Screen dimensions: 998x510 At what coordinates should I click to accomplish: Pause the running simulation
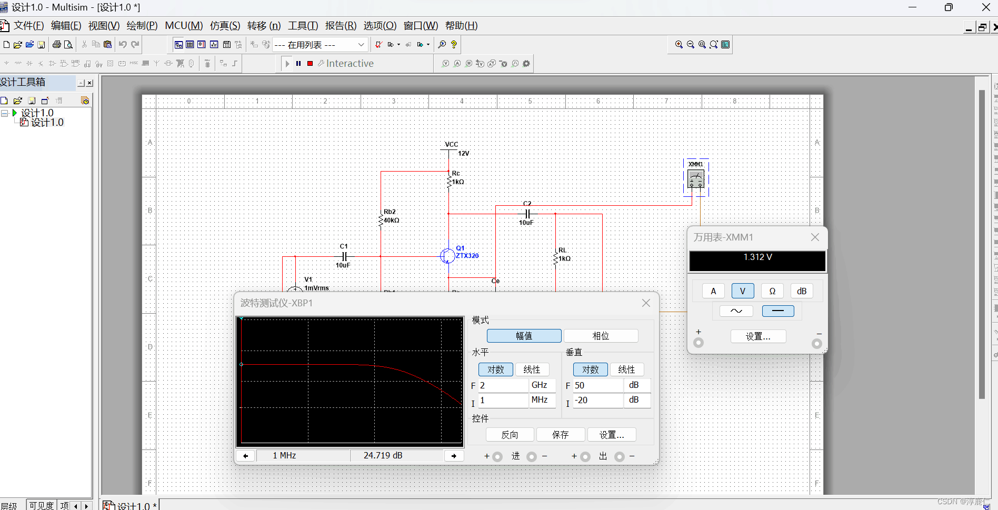pyautogui.click(x=298, y=63)
